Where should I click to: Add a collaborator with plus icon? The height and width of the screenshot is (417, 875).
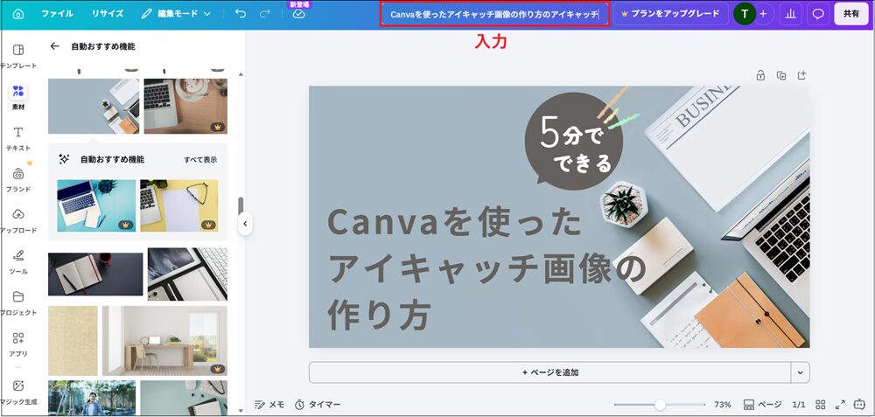(x=763, y=14)
